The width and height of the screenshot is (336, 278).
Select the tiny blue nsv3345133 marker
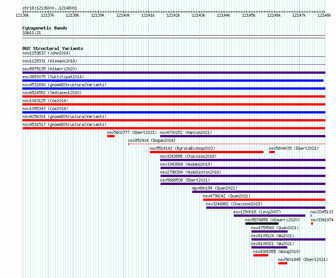(x=311, y=216)
